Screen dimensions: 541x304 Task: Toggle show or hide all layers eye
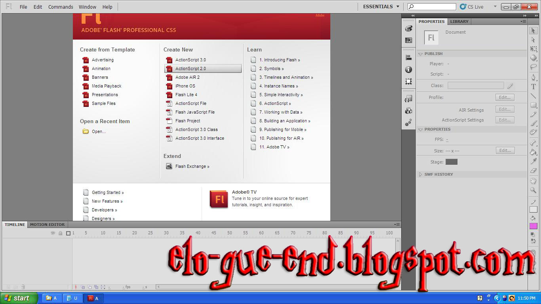coord(53,233)
